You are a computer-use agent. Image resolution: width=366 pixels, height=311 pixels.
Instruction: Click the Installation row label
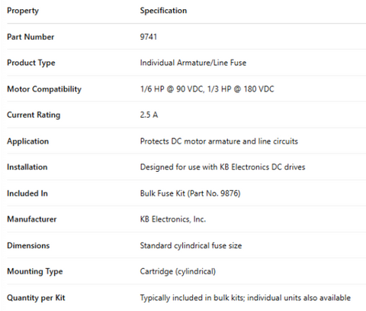coord(27,167)
